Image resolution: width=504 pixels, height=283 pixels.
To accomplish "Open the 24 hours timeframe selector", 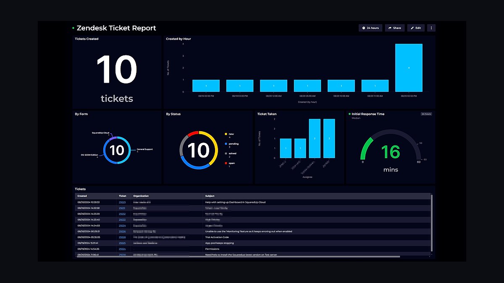I will 370,28.
